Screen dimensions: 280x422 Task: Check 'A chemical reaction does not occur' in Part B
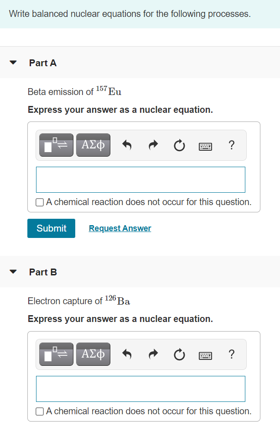(40, 411)
